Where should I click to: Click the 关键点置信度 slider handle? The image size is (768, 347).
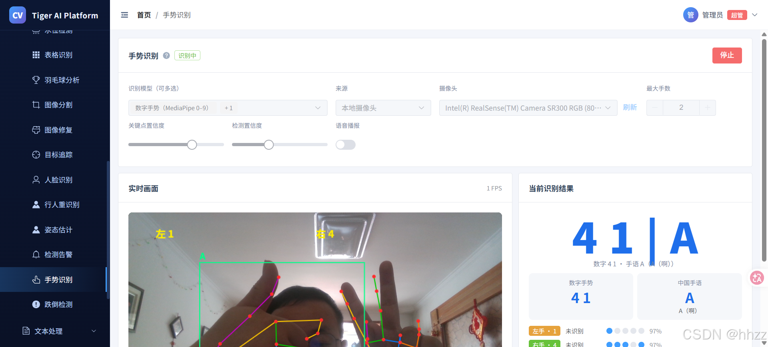click(192, 145)
